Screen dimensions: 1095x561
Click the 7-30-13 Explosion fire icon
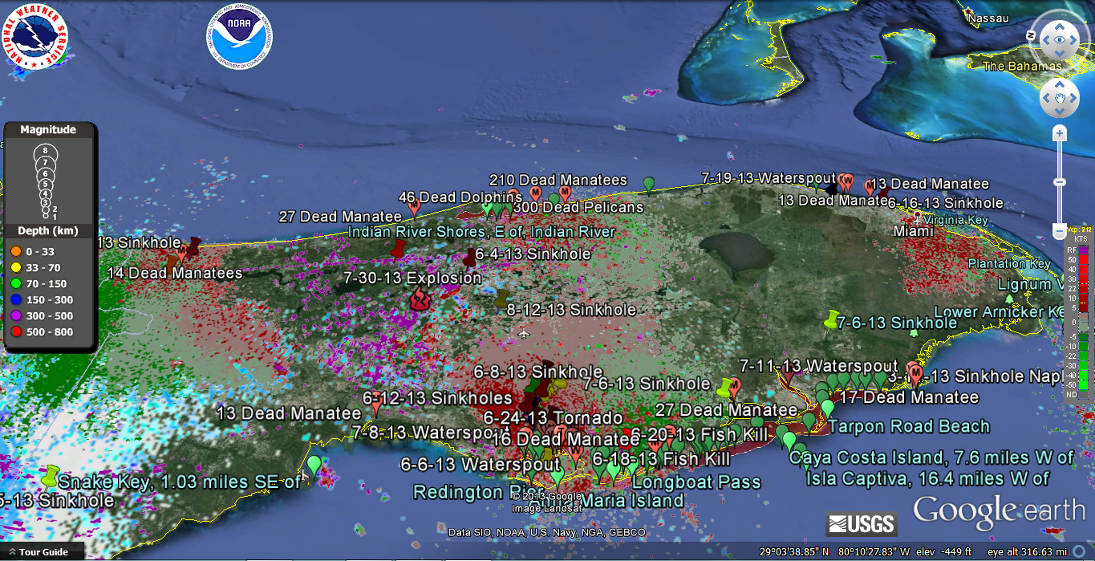pos(420,300)
